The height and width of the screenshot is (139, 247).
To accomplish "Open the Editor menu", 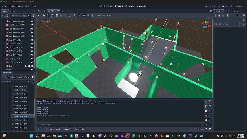I will pyautogui.click(x=27, y=6).
